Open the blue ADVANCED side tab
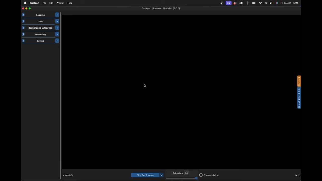This screenshot has width=322, height=181. pyautogui.click(x=299, y=98)
